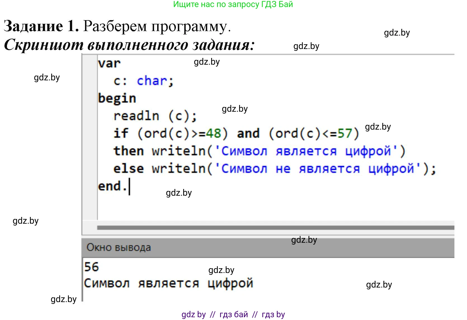Click the editor's left gutter margin beside "begin"
This screenshot has width=467, height=320.
point(89,99)
